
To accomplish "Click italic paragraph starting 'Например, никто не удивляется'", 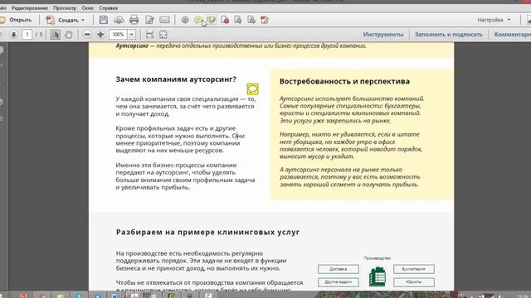I will (351, 146).
